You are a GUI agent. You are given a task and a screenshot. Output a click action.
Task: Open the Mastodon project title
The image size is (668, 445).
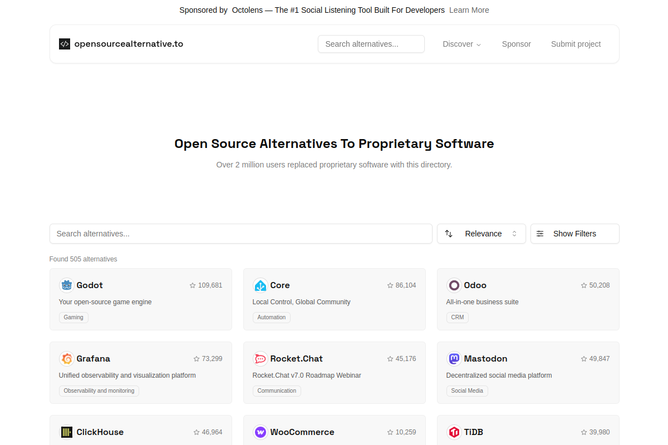coord(486,359)
